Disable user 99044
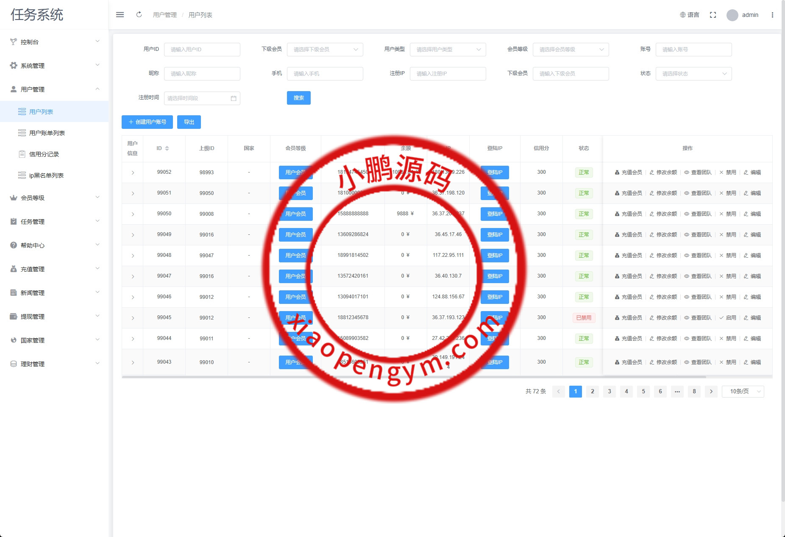Screen dimensions: 785x537 (x=728, y=339)
